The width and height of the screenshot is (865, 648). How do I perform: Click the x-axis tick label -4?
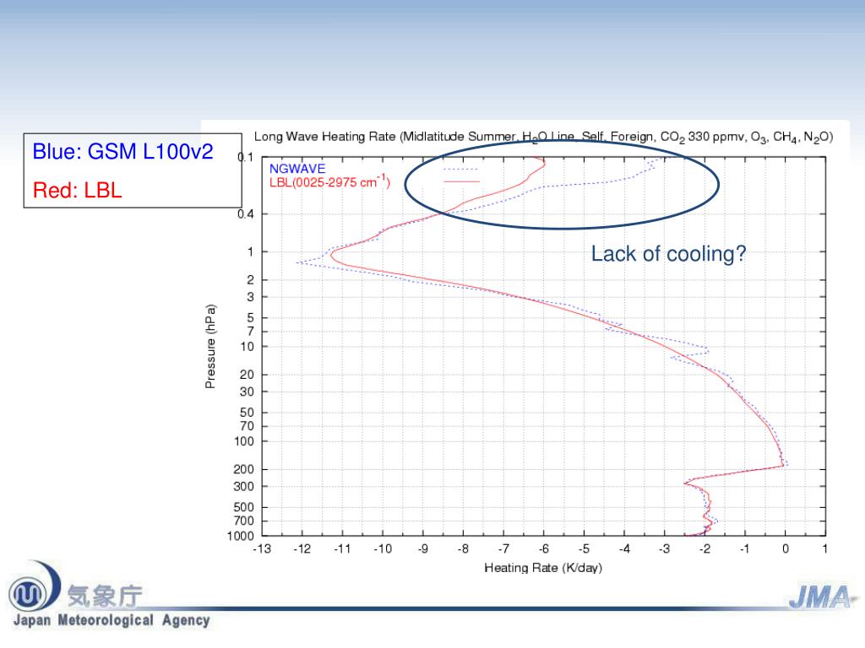[624, 548]
